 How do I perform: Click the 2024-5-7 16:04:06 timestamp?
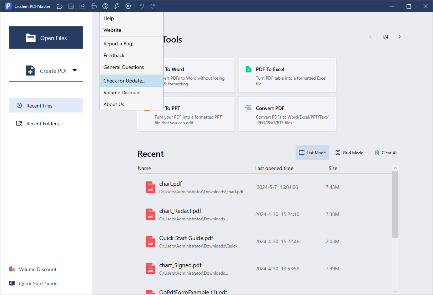click(x=277, y=187)
